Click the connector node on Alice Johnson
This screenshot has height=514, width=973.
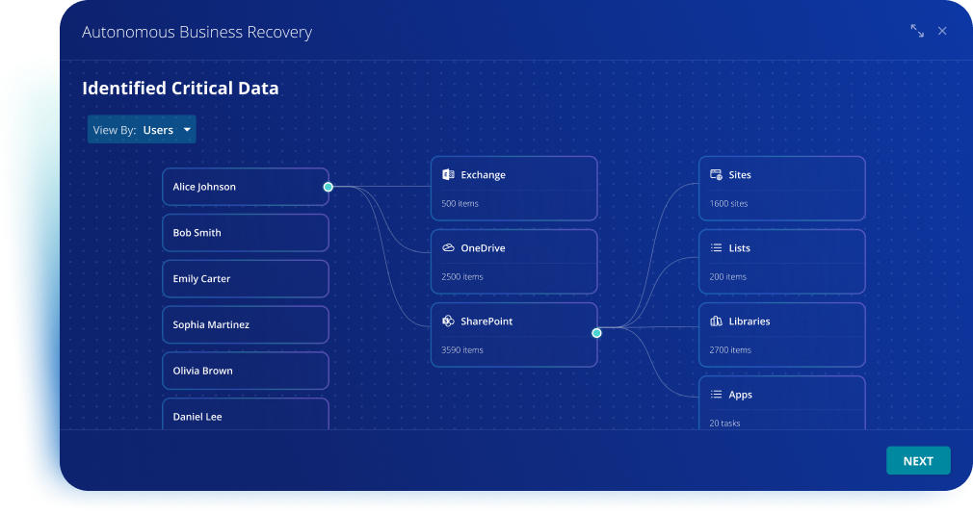coord(329,187)
